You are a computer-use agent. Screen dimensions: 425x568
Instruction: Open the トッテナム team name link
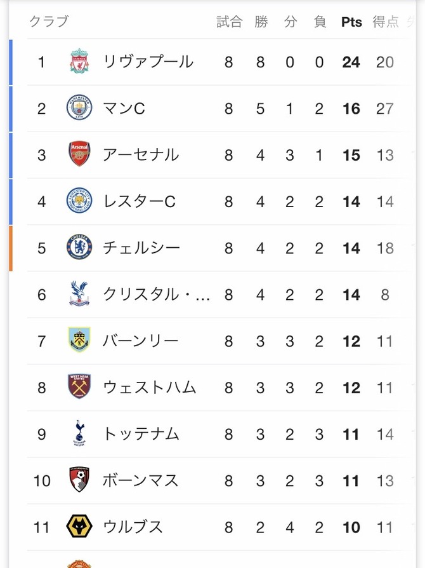141,434
